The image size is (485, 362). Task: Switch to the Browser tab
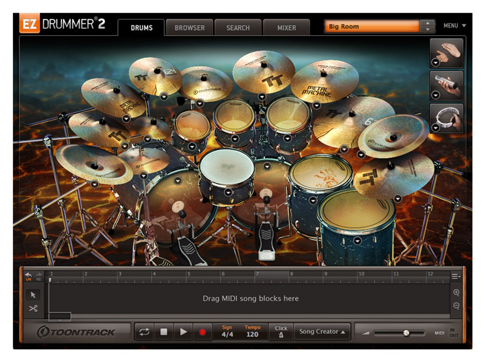point(189,28)
